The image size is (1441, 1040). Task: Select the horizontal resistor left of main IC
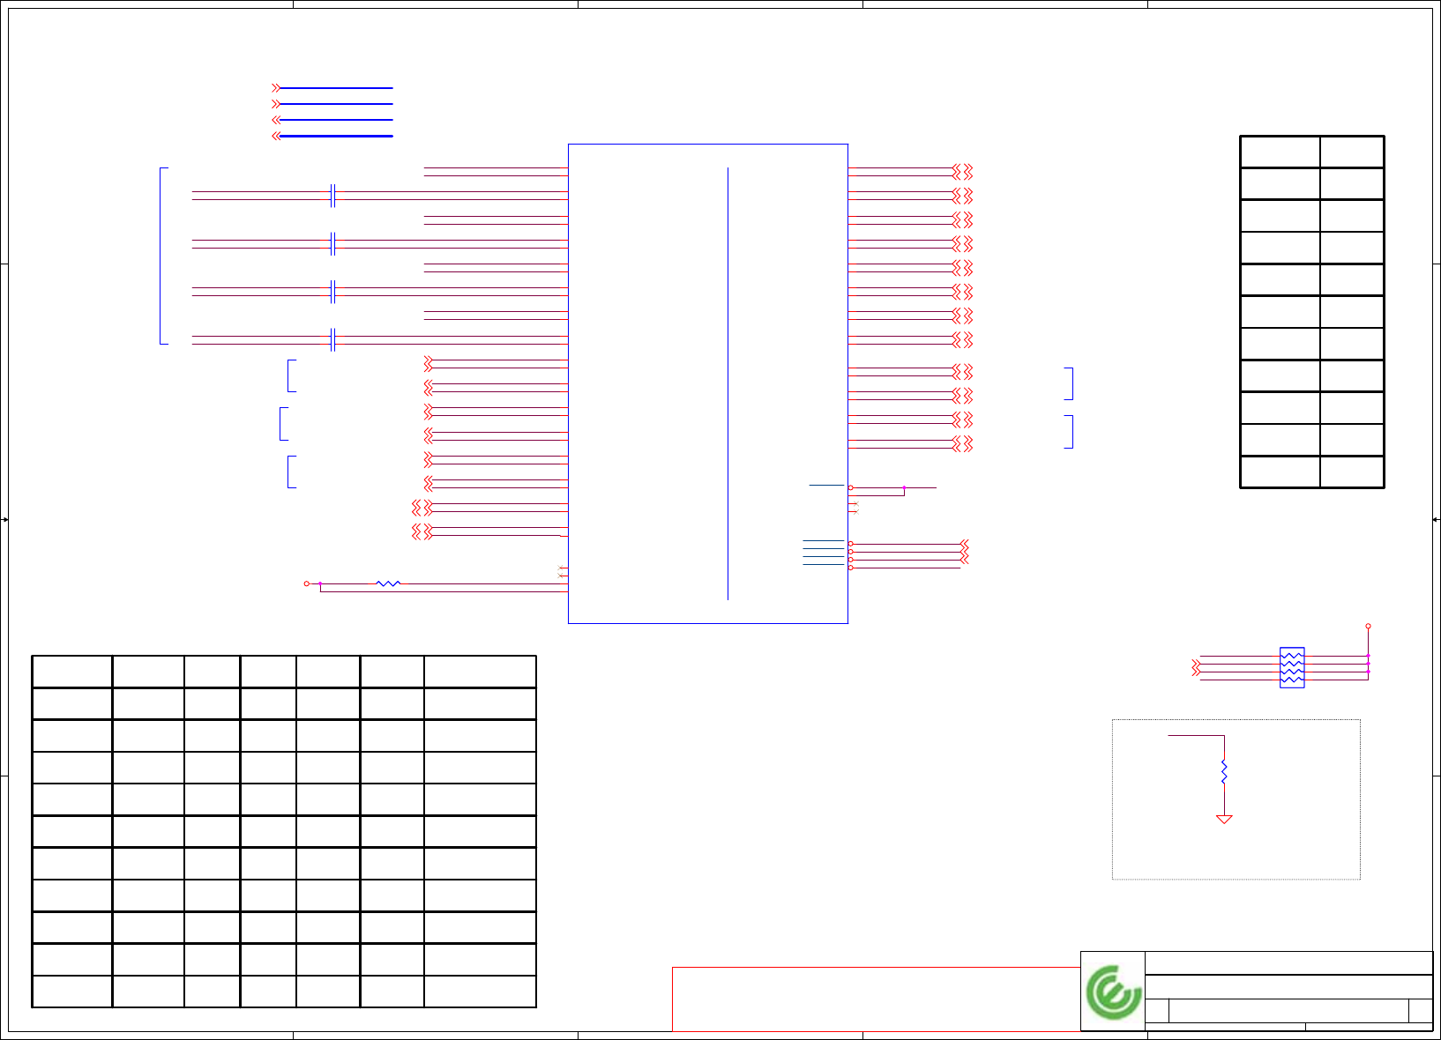pyautogui.click(x=388, y=583)
